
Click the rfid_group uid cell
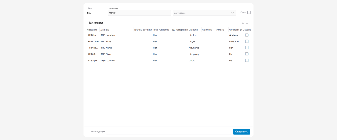[x=194, y=54]
